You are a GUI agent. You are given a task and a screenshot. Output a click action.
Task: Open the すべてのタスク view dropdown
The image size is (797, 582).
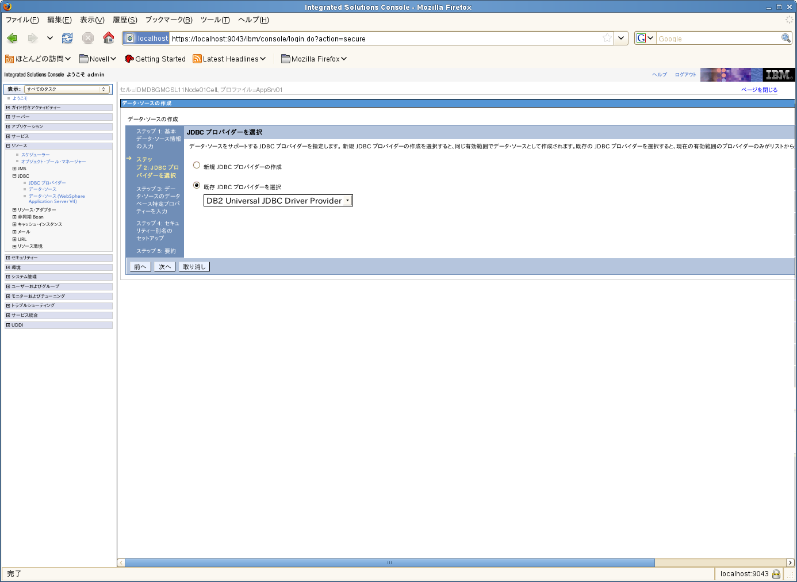[x=67, y=89]
